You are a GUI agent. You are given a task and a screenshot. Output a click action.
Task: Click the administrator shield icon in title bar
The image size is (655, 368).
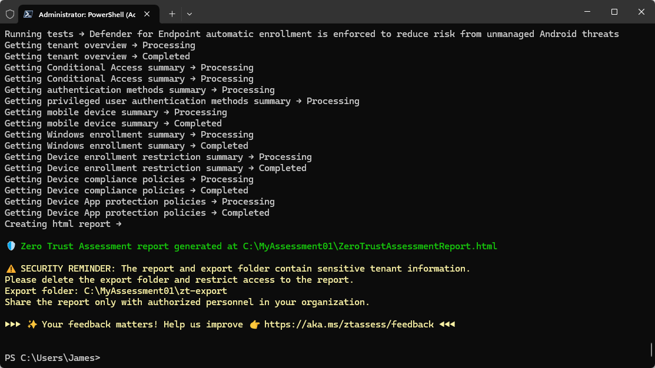10,14
